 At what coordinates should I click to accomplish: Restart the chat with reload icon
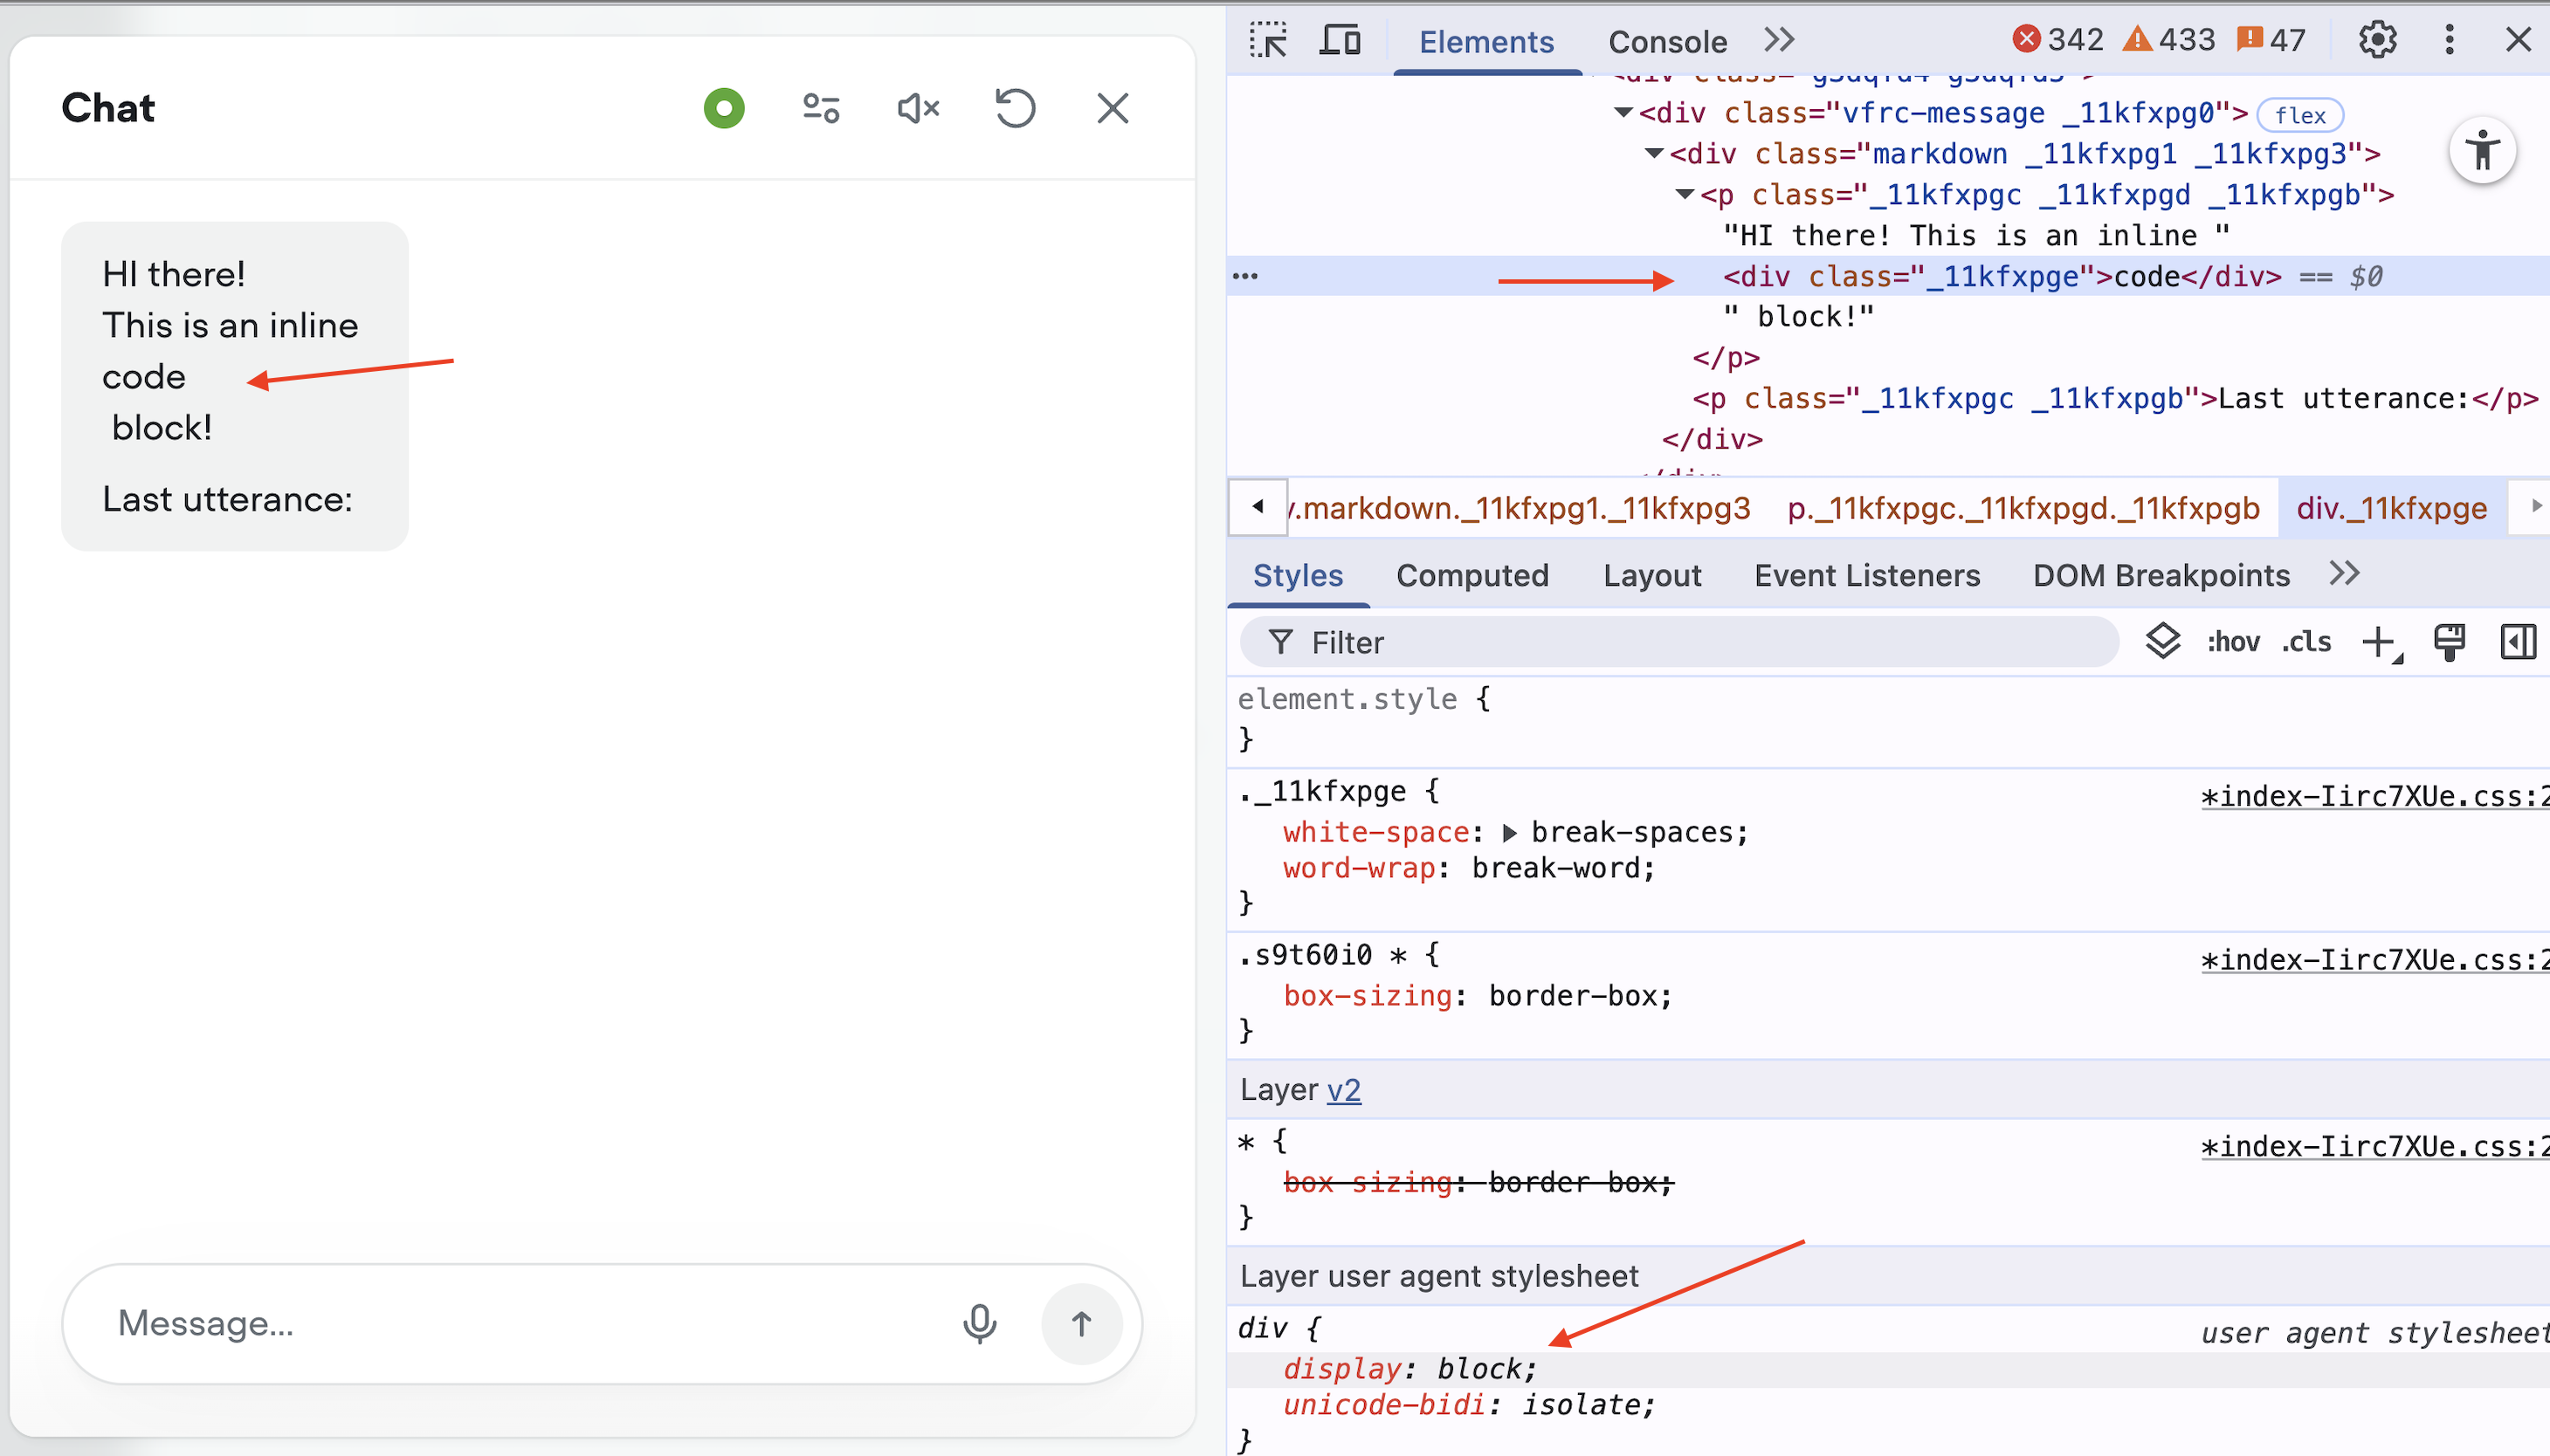point(1015,108)
